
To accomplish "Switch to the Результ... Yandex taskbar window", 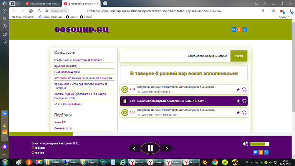I will pyautogui.click(x=191, y=162).
